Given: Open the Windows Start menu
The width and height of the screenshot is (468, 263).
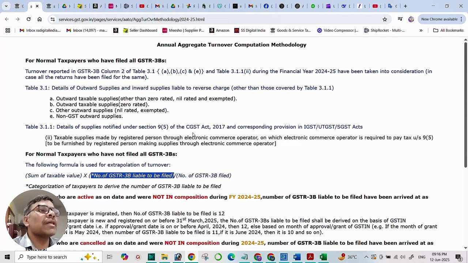Looking at the screenshot, I should coord(7,257).
